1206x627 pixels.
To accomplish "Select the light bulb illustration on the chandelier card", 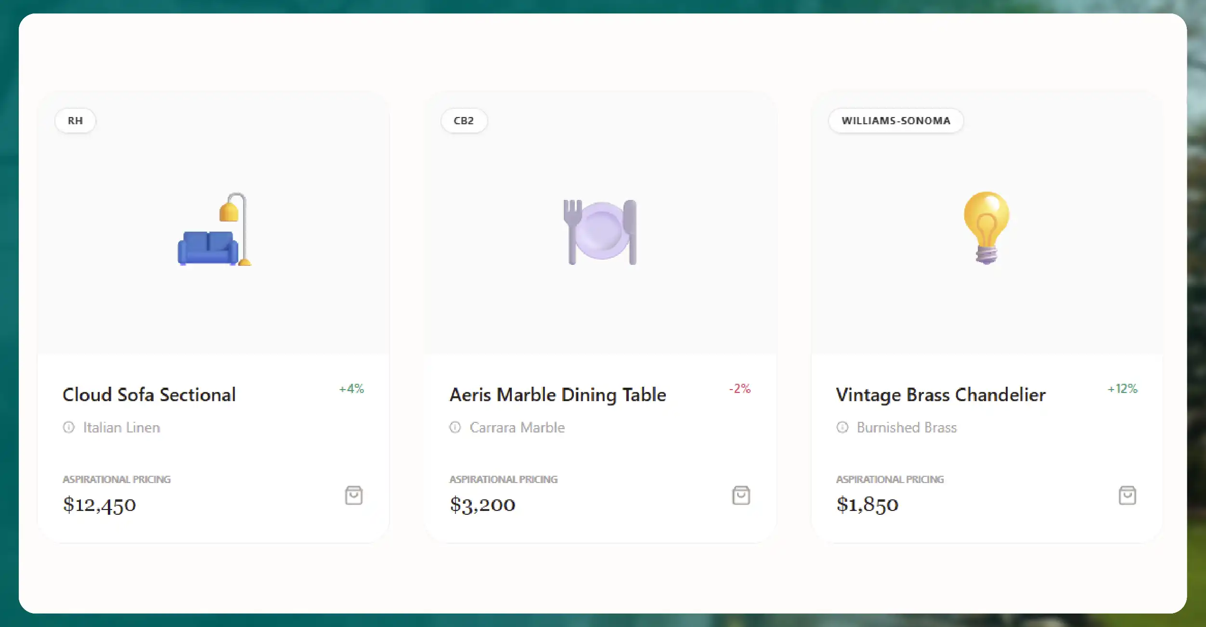I will [x=986, y=229].
